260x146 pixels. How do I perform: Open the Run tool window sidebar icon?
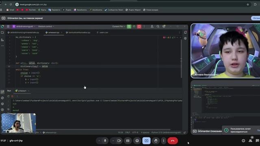(x=2, y=92)
